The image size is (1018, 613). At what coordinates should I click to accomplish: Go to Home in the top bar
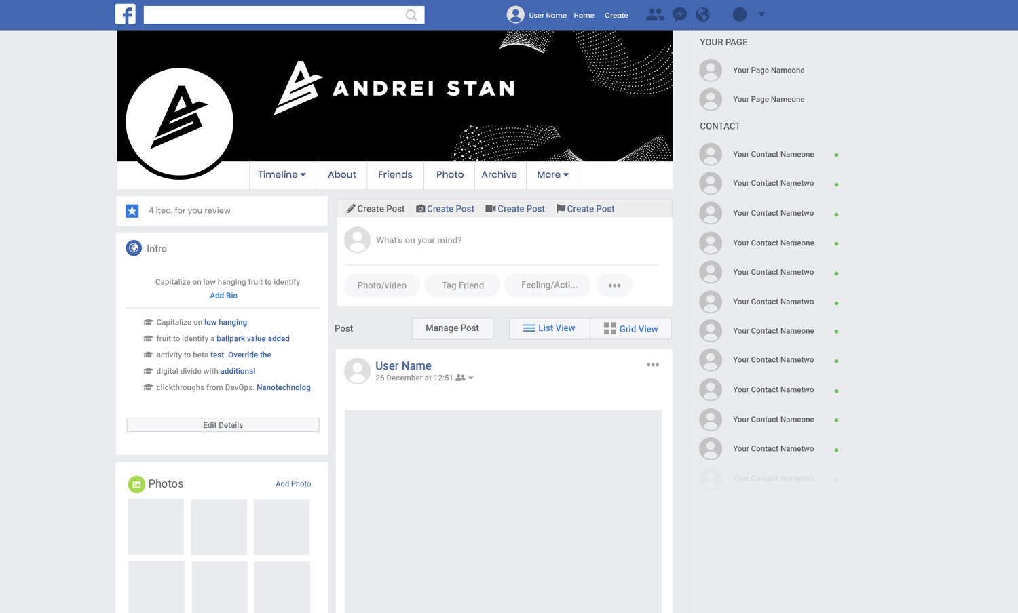pos(584,15)
